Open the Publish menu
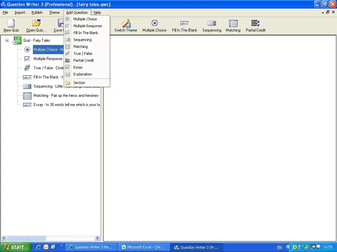Image resolution: width=337 pixels, height=252 pixels. 37,12
